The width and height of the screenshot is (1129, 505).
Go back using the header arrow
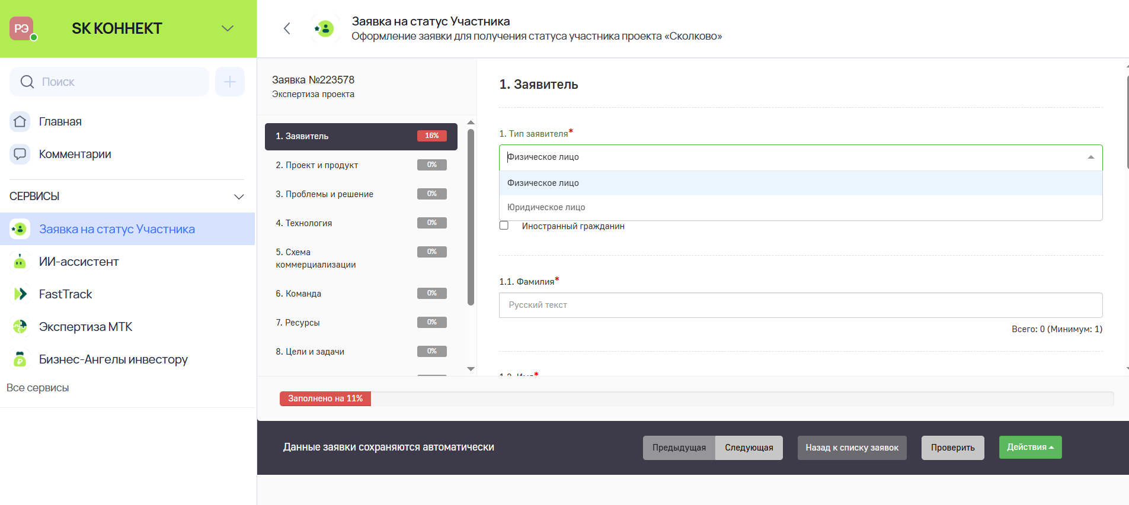[287, 28]
